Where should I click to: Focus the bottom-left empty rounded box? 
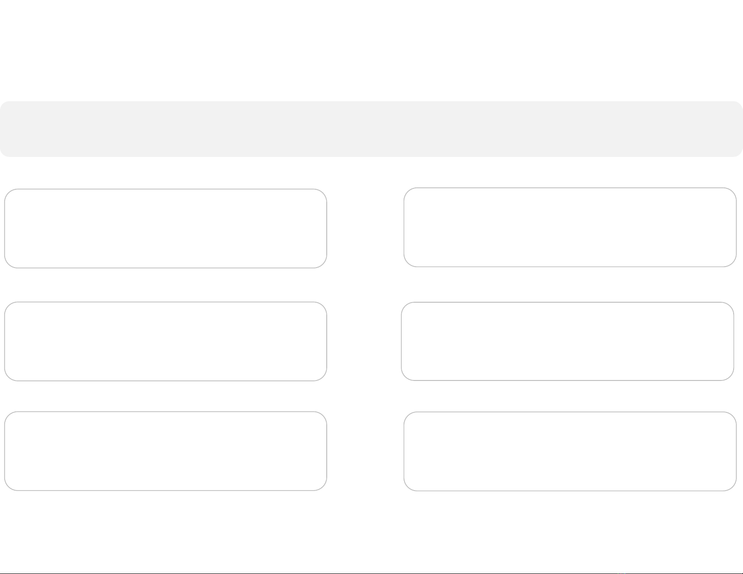[165, 451]
